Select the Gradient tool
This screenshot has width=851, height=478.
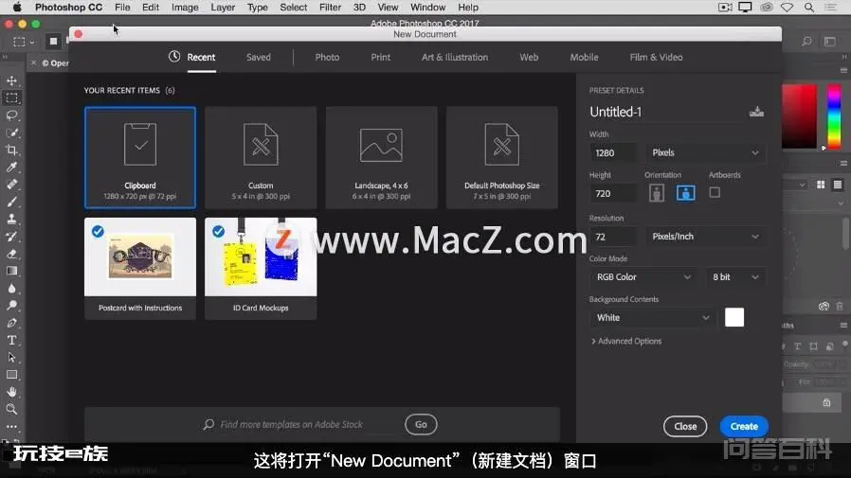[x=11, y=271]
